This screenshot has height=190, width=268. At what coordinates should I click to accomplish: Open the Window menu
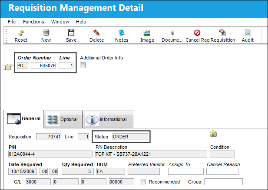pos(60,22)
